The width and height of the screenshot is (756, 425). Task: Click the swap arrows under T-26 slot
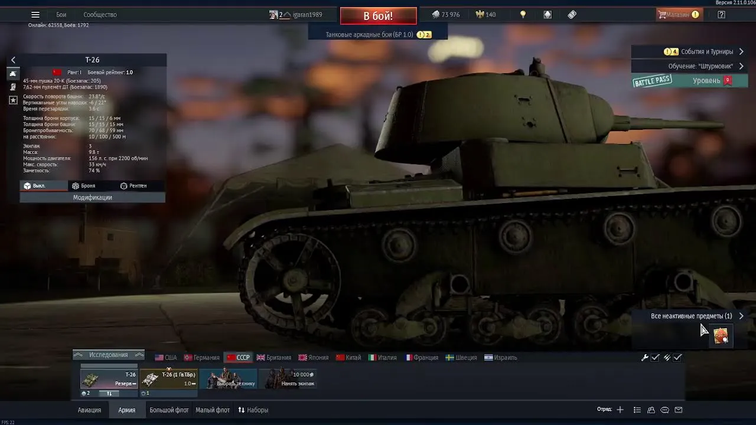click(109, 394)
